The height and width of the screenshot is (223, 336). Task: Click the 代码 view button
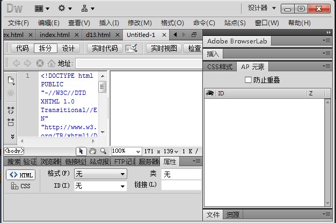click(x=22, y=48)
